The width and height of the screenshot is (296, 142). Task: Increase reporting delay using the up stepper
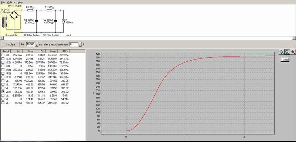(80, 43)
